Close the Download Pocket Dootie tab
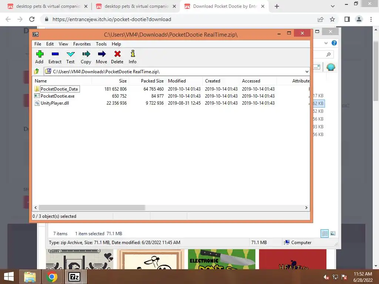The width and height of the screenshot is (379, 284). 263,7
